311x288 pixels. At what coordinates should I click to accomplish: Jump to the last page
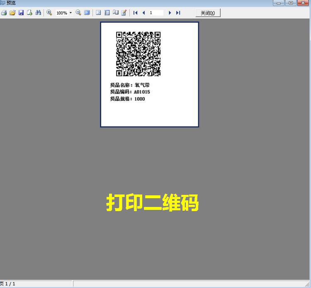[x=178, y=13]
